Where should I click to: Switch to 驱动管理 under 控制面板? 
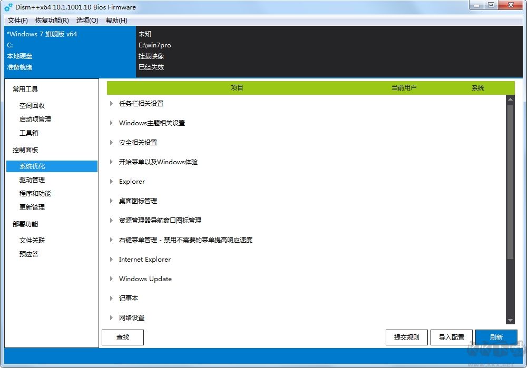click(36, 180)
